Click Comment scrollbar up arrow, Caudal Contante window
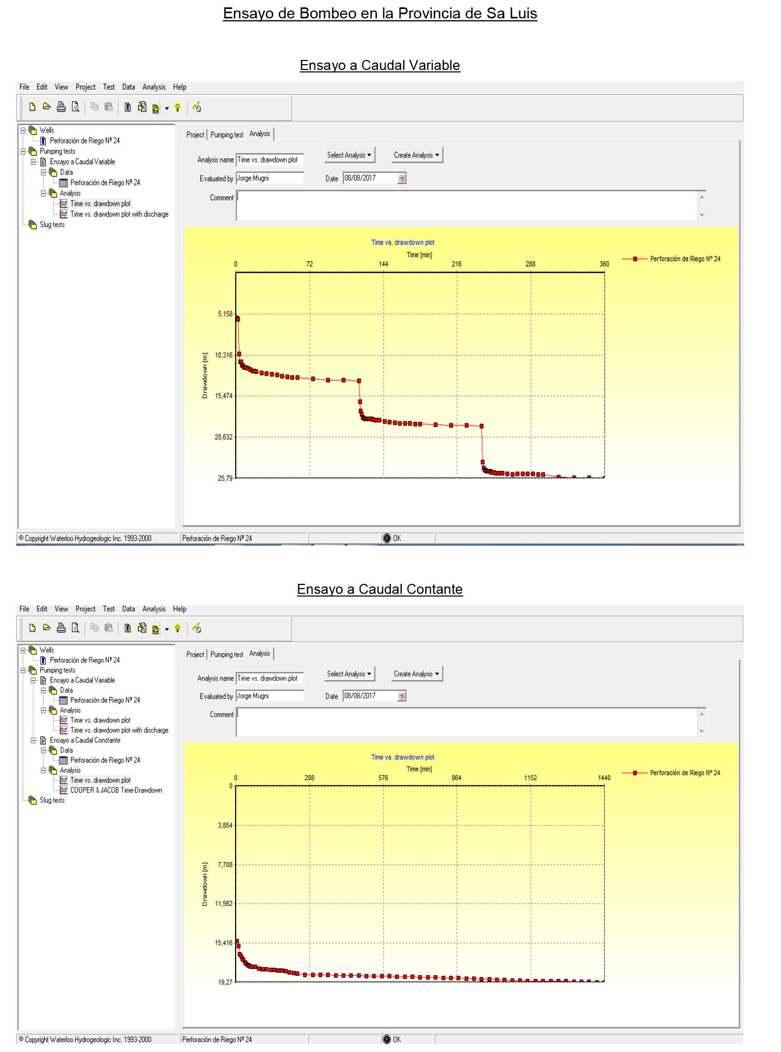 pyautogui.click(x=702, y=714)
